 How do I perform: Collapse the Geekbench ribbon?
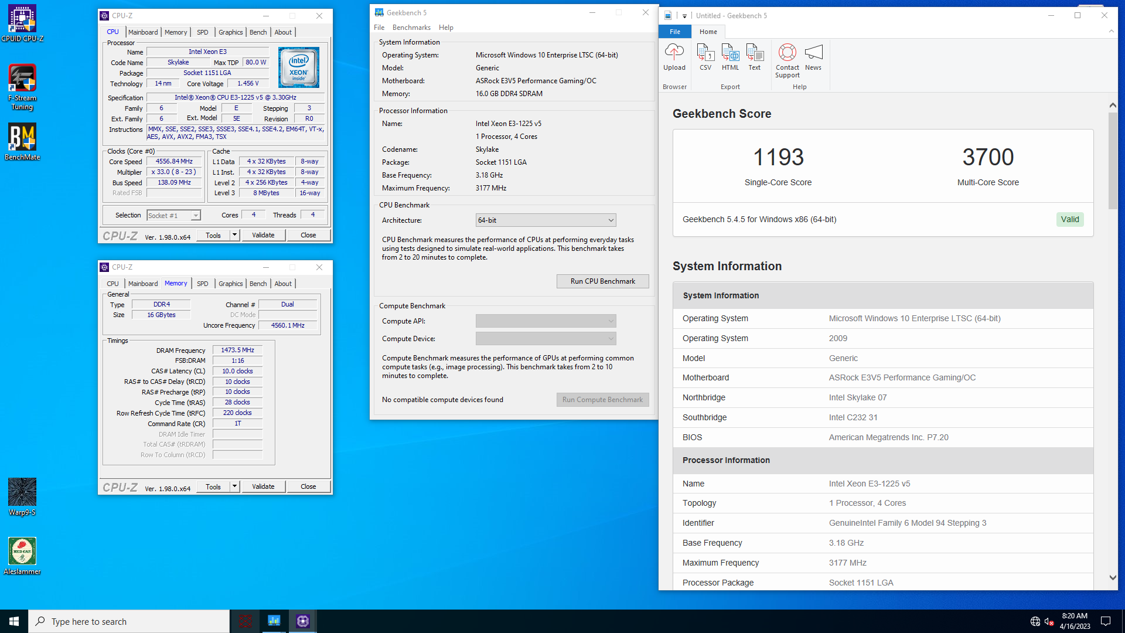click(1111, 31)
